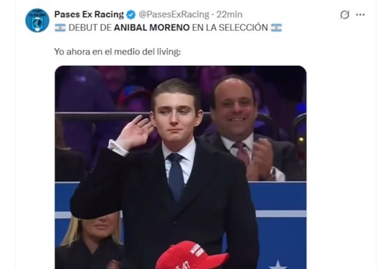Click the 'Yo ahora en el medio del living' text

(x=117, y=52)
